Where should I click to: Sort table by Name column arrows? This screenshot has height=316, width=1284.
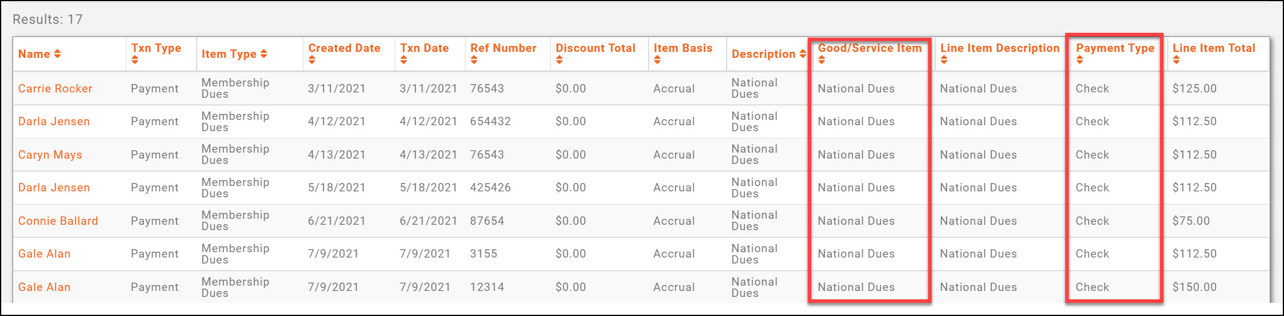click(57, 54)
